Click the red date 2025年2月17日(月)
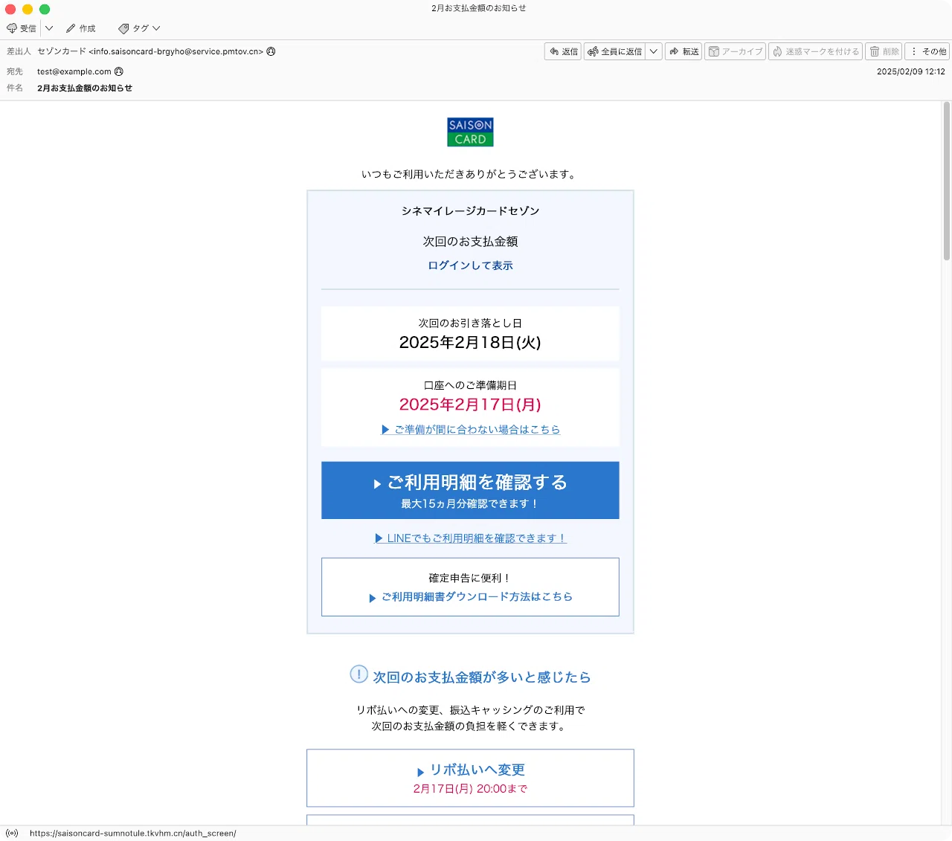 [470, 405]
